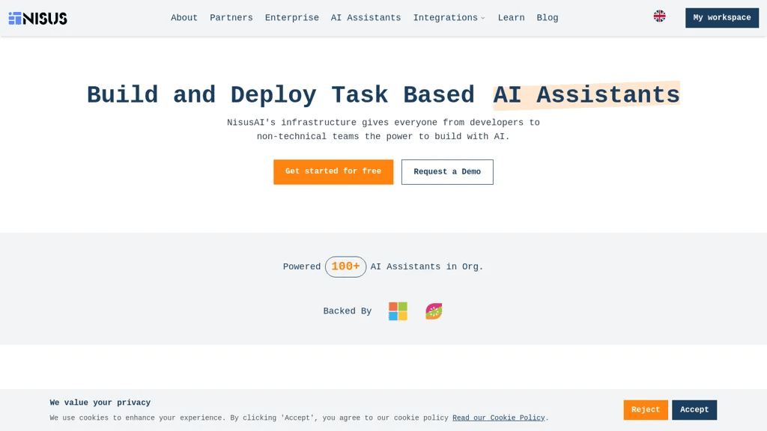The height and width of the screenshot is (431, 767).
Task: Go to the Partners page
Action: point(231,18)
